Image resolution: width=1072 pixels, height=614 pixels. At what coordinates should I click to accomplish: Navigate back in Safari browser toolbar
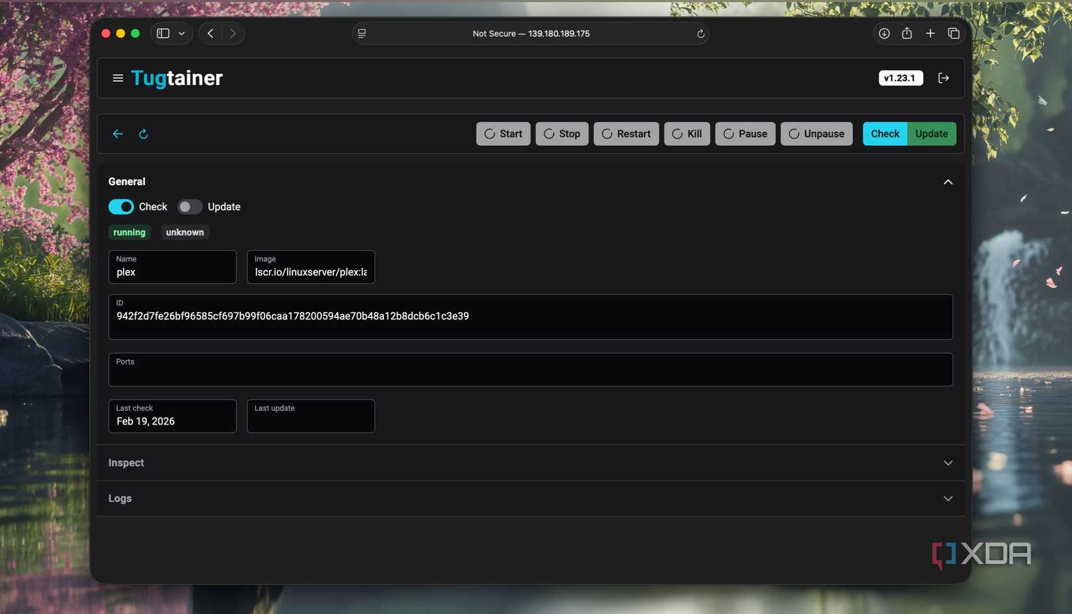pyautogui.click(x=211, y=33)
